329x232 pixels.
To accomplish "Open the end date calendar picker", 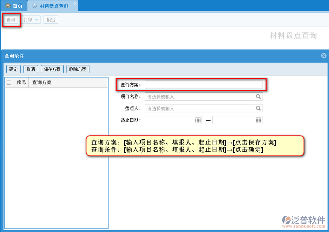I will (258, 120).
